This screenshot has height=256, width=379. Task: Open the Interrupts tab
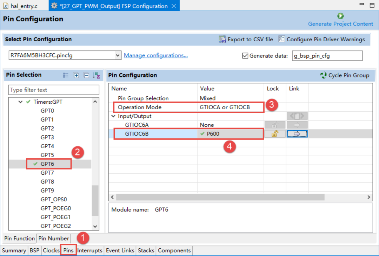click(x=89, y=250)
